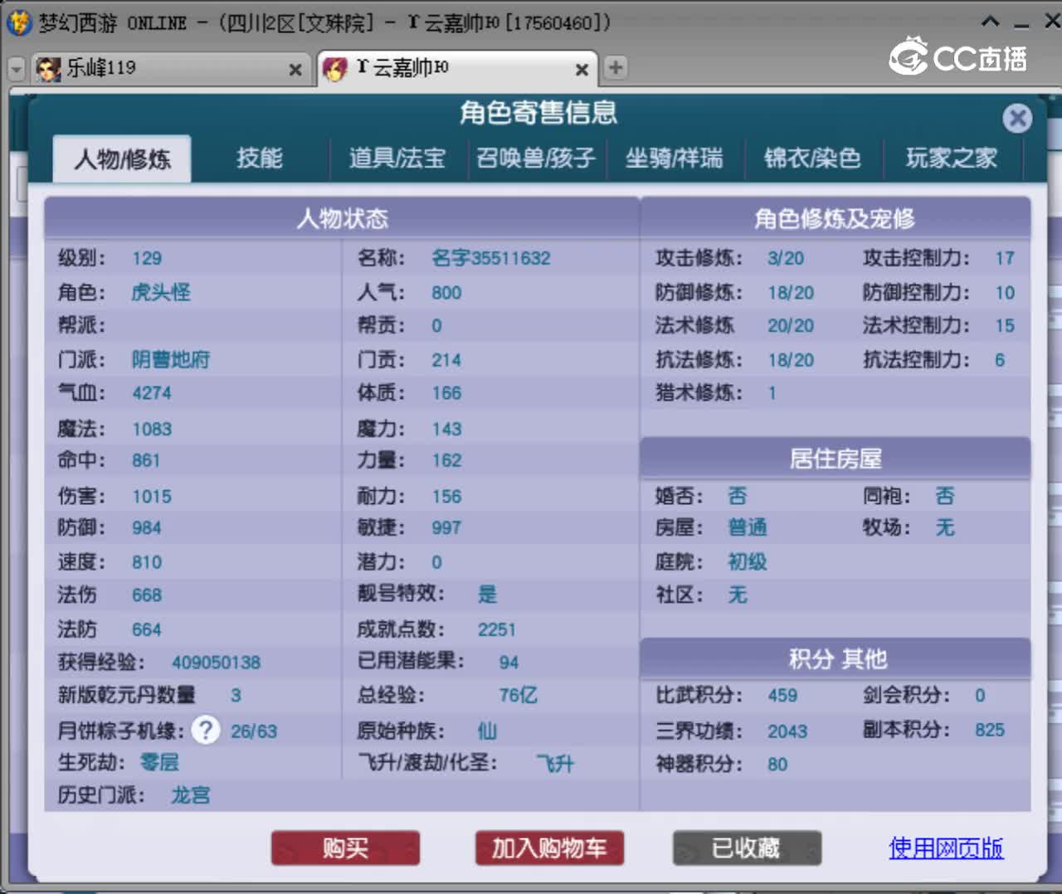This screenshot has height=894, width=1062.
Task: Click the 加入购物车 button
Action: coord(549,848)
